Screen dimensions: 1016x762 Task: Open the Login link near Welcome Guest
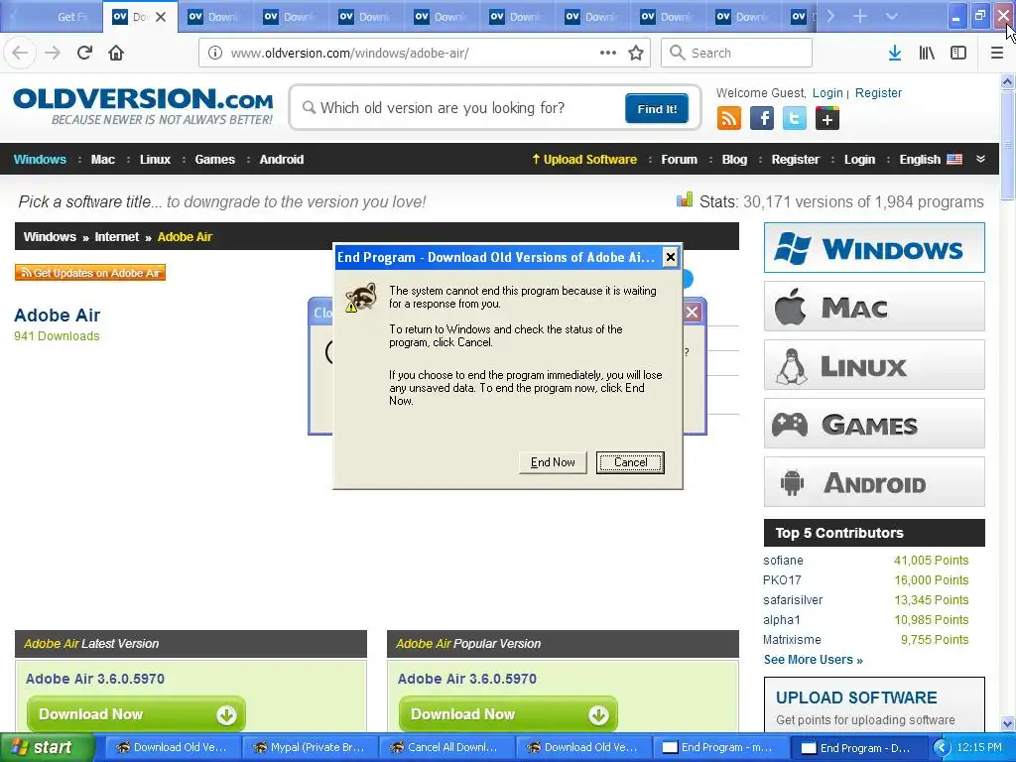click(x=827, y=93)
